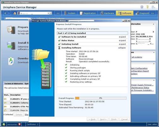Open the Power Supply Firmware link

click(x=142, y=85)
